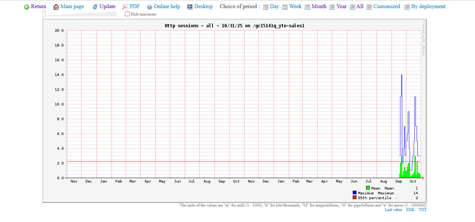
Task: Click the blue Maximum legend swatch
Action: click(355, 193)
